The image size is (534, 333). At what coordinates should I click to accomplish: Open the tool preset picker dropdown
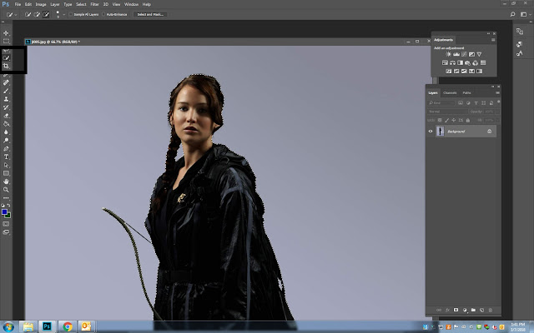tap(16, 15)
